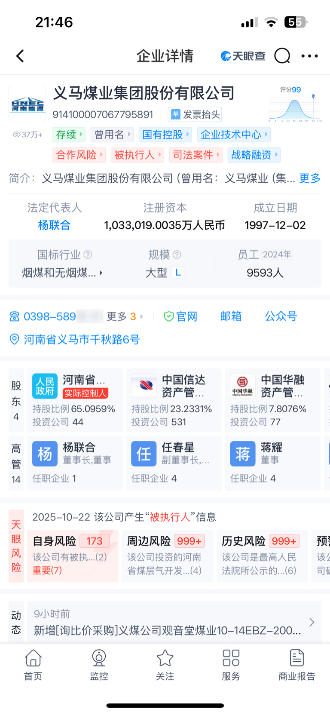Expand the industry 烟煤和无烟煤 arrow

pyautogui.click(x=101, y=273)
